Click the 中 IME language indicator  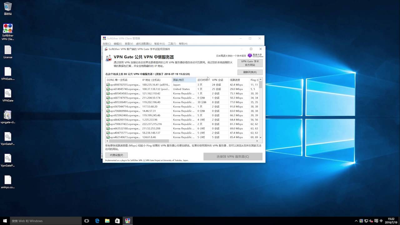[x=381, y=221]
